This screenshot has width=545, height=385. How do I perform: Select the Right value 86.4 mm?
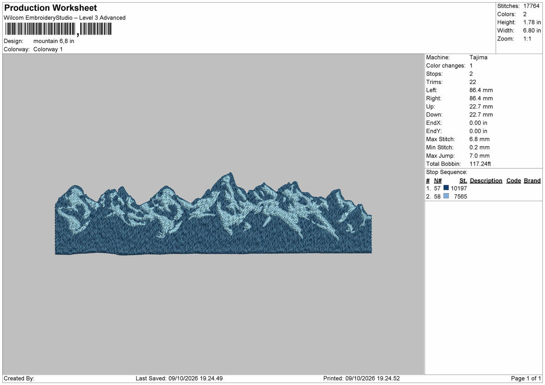[481, 99]
